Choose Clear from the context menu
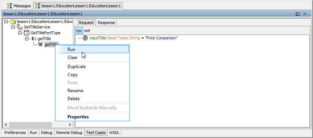This screenshot has height=138, width=313. pos(92,58)
